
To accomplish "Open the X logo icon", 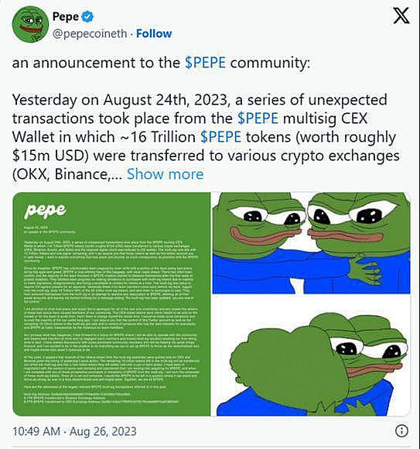I will 401,15.
